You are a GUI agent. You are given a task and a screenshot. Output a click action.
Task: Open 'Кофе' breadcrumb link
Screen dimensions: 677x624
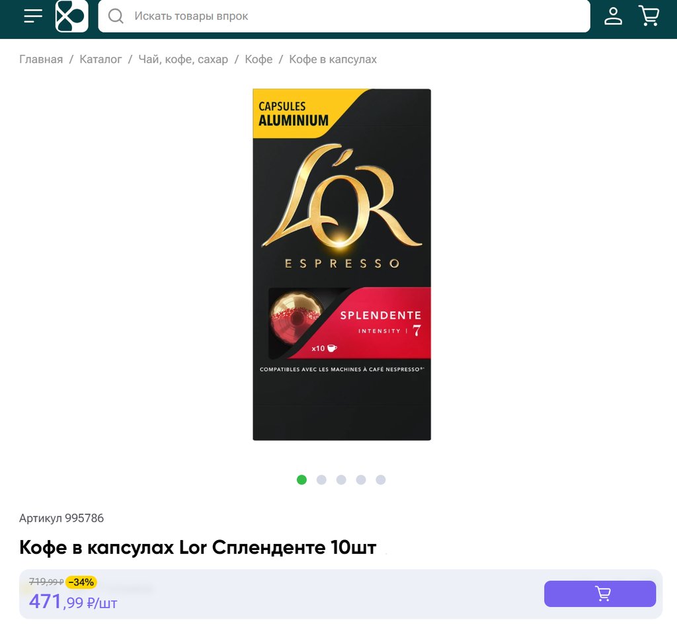(x=259, y=59)
